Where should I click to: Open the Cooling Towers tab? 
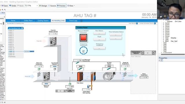(x=43, y=21)
